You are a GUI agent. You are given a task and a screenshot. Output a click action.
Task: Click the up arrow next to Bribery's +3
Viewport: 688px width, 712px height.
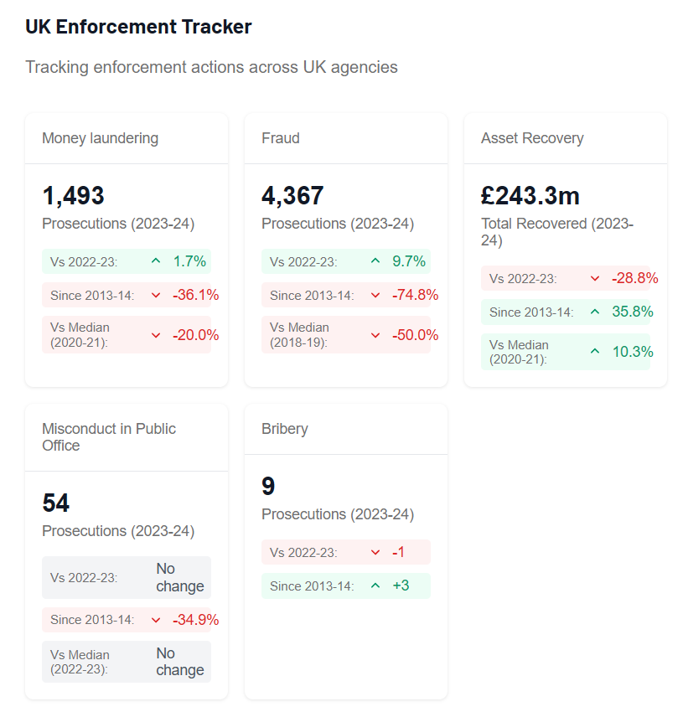click(x=375, y=586)
